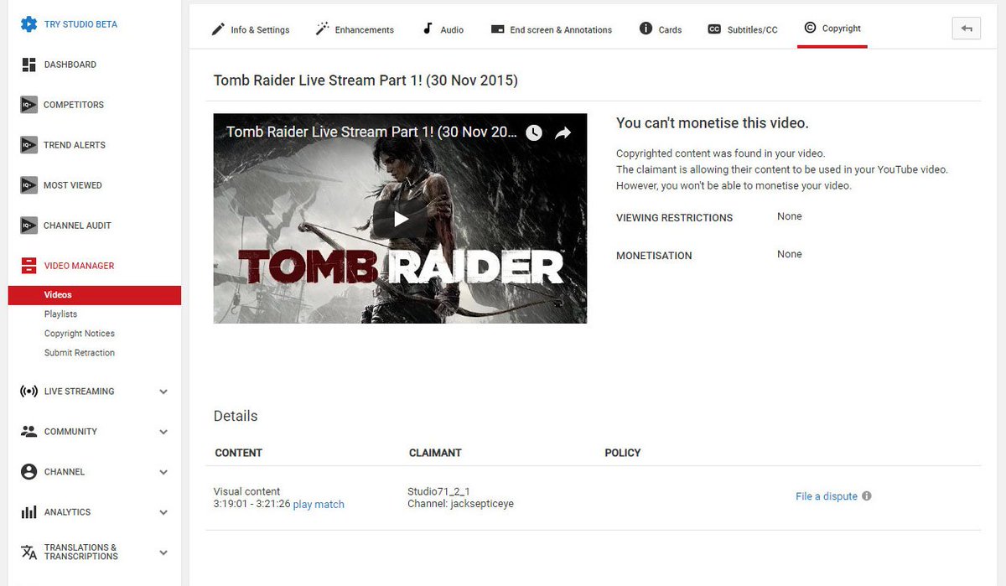The width and height of the screenshot is (1006, 586).
Task: Click the Share arrow icon on video
Action: (563, 132)
